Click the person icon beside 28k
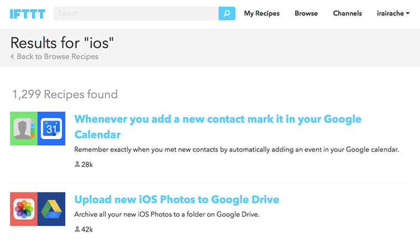This screenshot has height=247, width=420. [77, 164]
